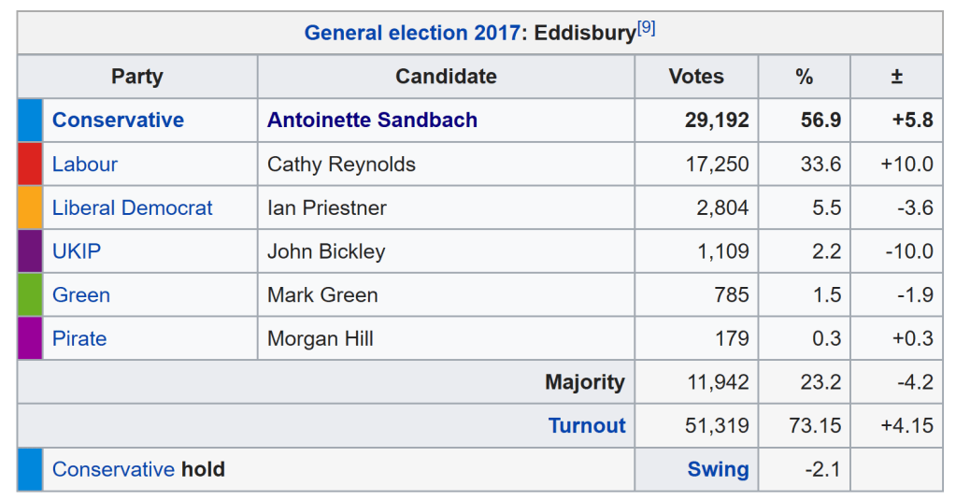Open the Labour party link

pyautogui.click(x=85, y=164)
